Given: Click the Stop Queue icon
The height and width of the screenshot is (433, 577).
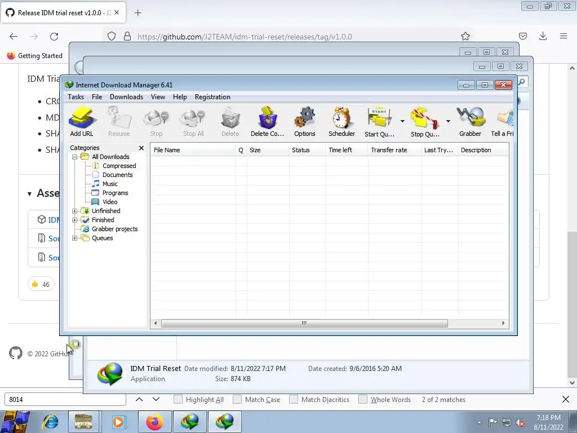Looking at the screenshot, I should tap(425, 122).
